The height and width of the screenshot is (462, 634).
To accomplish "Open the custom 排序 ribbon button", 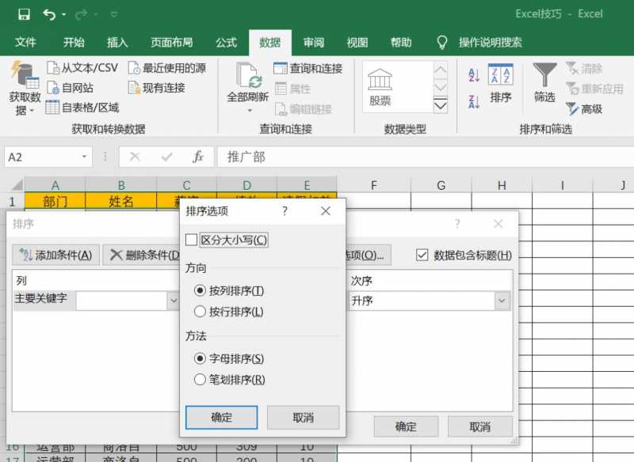I will pyautogui.click(x=501, y=84).
